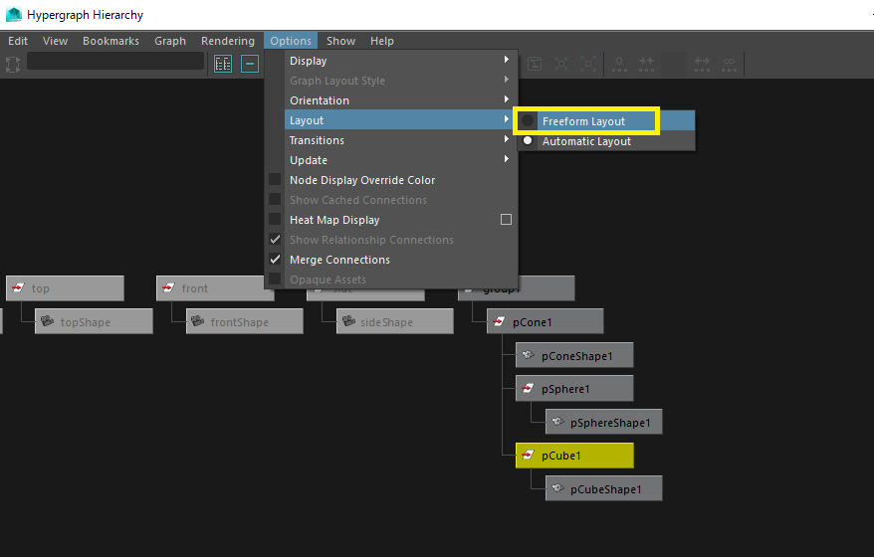Click the zero depth toolbar icon
The image size is (874, 557).
click(x=619, y=64)
